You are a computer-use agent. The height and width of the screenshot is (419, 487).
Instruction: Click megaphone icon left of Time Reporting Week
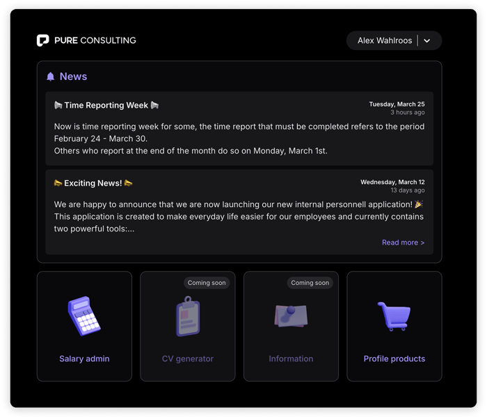pyautogui.click(x=58, y=106)
